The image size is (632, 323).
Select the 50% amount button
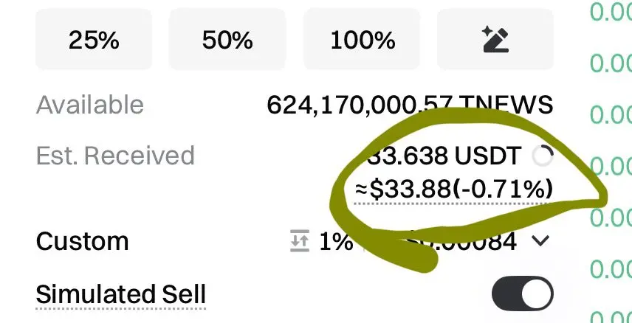coord(227,40)
